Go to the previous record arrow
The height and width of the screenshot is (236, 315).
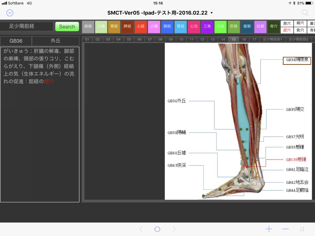[141, 229]
